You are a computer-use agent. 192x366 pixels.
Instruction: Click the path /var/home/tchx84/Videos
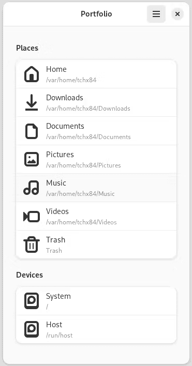point(81,222)
